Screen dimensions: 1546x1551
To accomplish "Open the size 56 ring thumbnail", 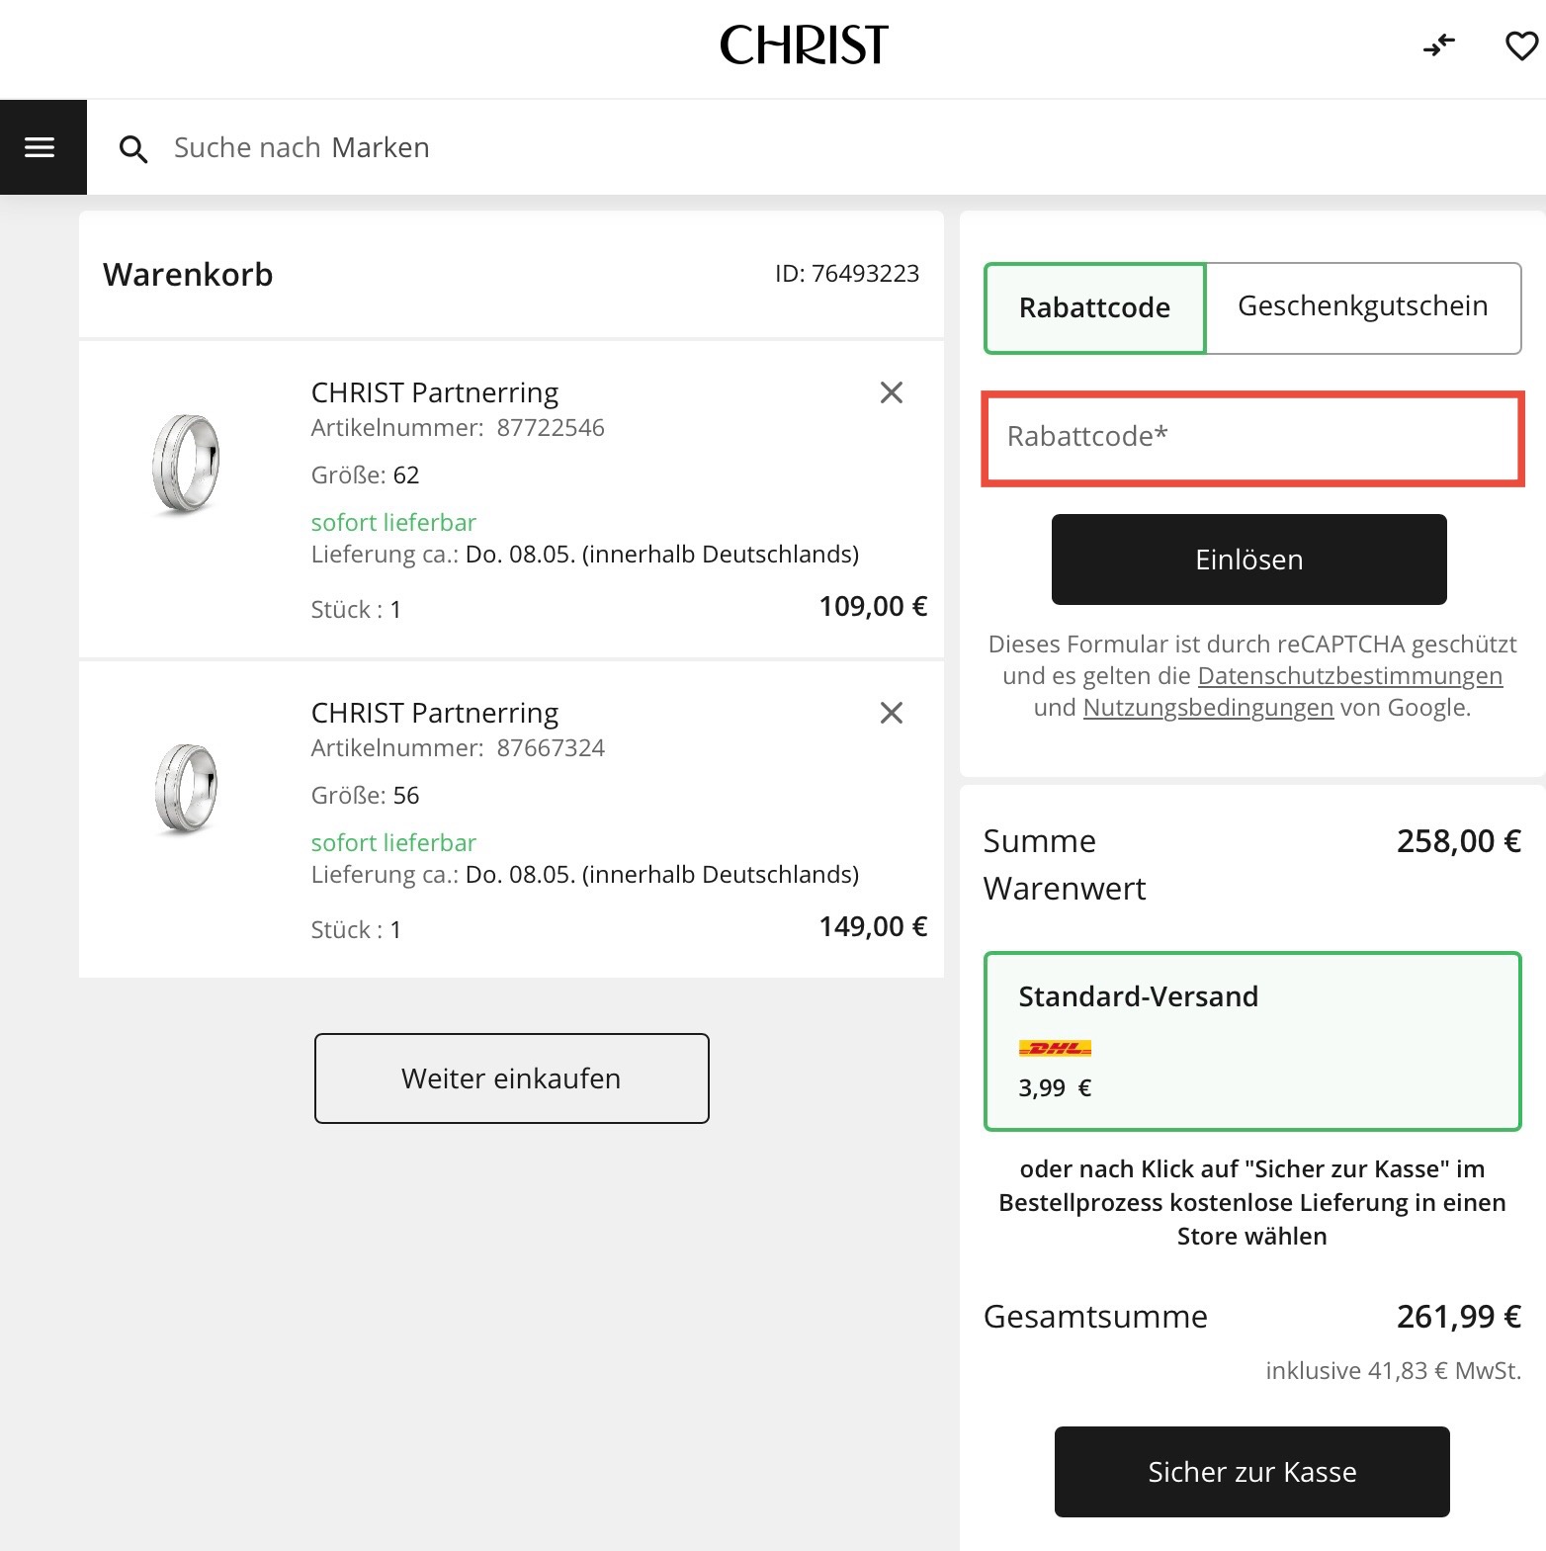I will click(x=186, y=784).
